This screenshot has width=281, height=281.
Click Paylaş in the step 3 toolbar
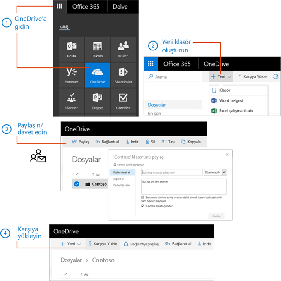81,142
